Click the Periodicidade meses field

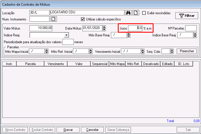[68, 42]
